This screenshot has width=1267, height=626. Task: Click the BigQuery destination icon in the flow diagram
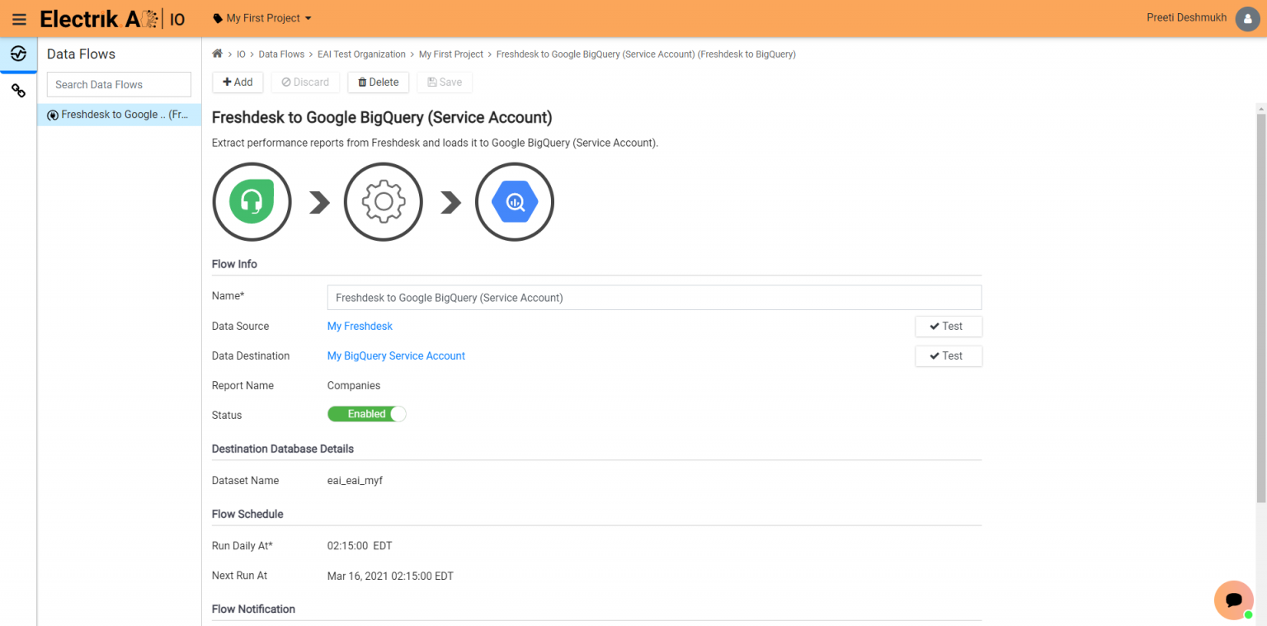514,201
